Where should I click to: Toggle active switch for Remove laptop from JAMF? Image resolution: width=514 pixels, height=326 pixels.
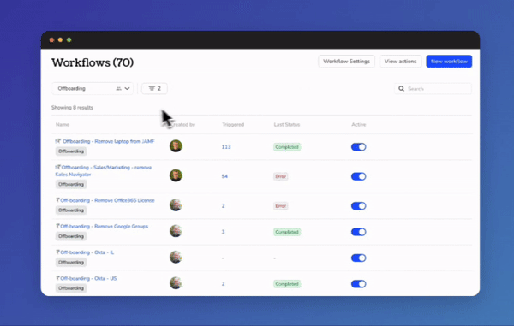click(x=358, y=147)
